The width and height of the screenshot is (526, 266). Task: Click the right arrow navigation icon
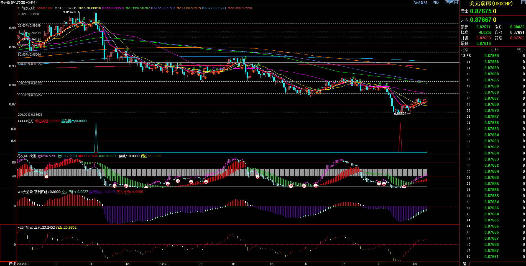pos(452,2)
